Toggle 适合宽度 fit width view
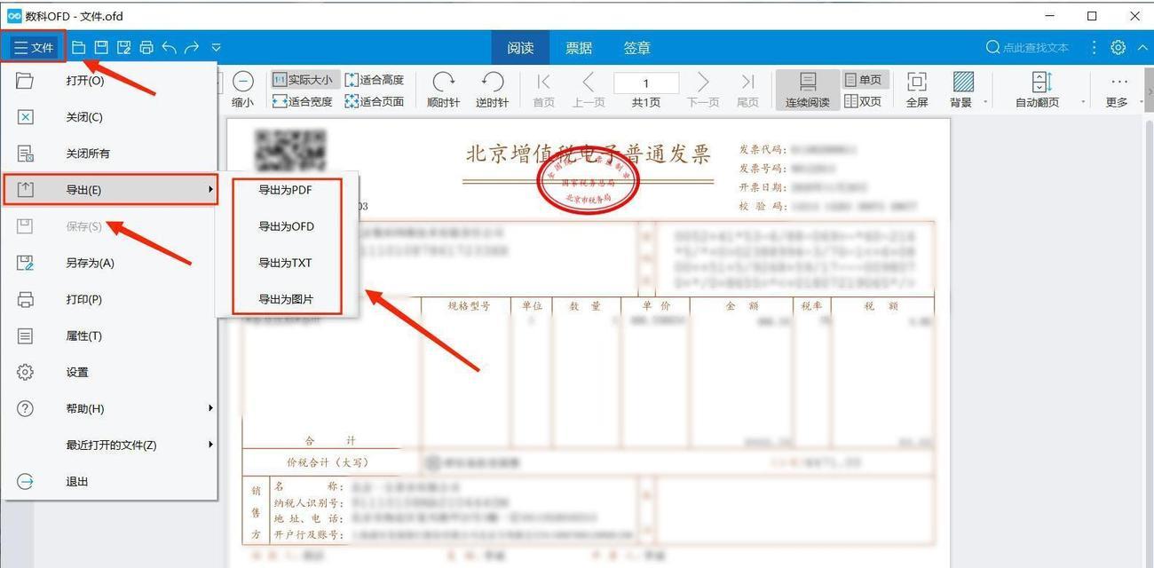1154x568 pixels. click(x=302, y=101)
